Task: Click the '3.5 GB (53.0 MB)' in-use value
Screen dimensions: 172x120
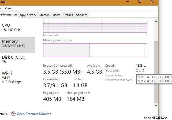Action: pyautogui.click(x=62, y=72)
